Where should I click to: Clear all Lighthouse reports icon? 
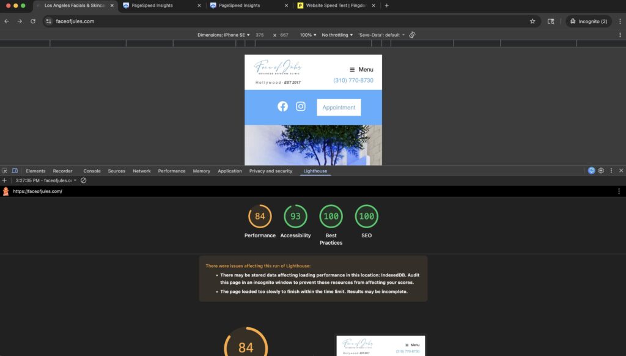click(x=84, y=180)
